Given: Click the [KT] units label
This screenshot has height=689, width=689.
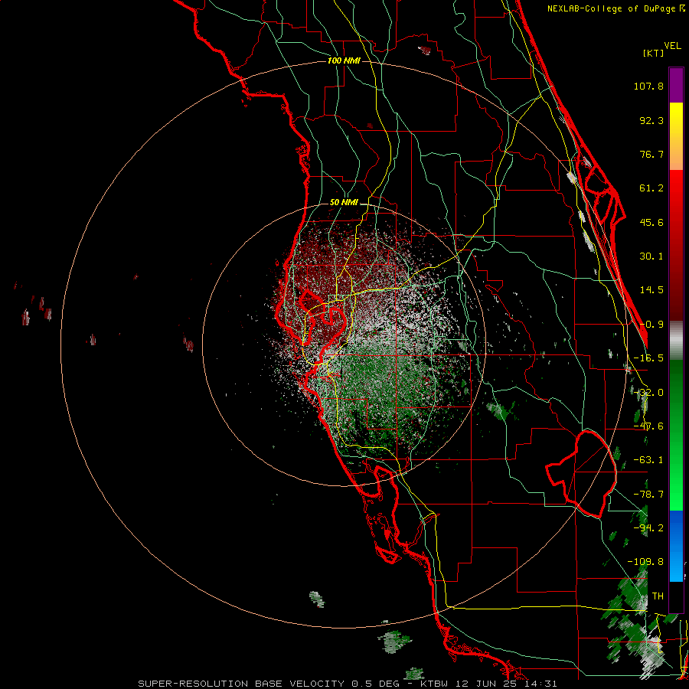Looking at the screenshot, I should (653, 53).
